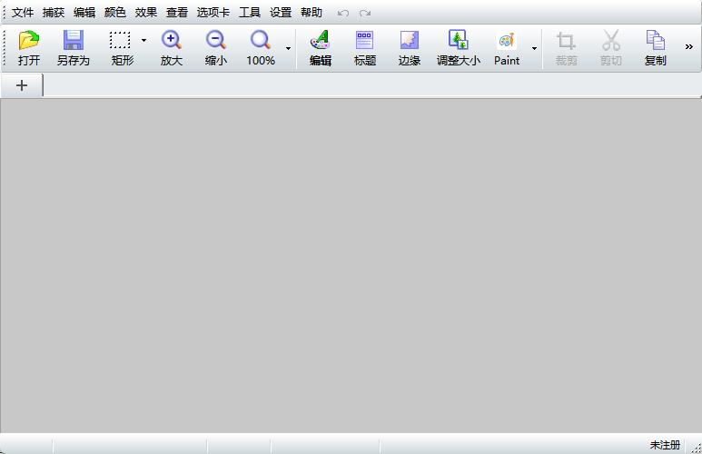
Task: Open the 捕获 capture menu
Action: 54,13
